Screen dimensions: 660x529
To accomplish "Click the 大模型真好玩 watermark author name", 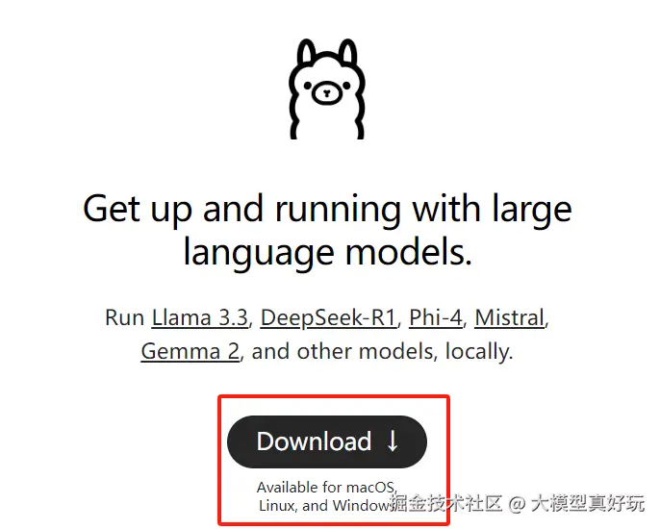I will (x=588, y=502).
